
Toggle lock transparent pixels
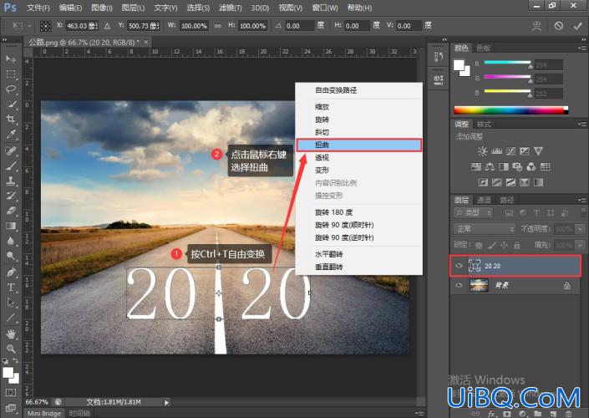(479, 246)
